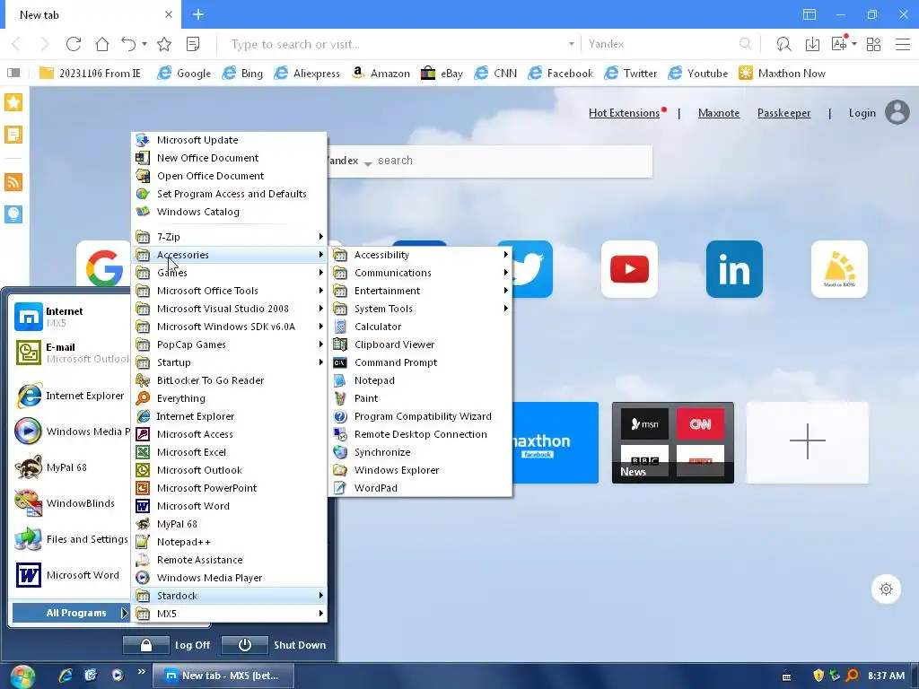Open the 20231106 From IE bookmarks folder
The width and height of the screenshot is (919, 689).
(x=90, y=74)
